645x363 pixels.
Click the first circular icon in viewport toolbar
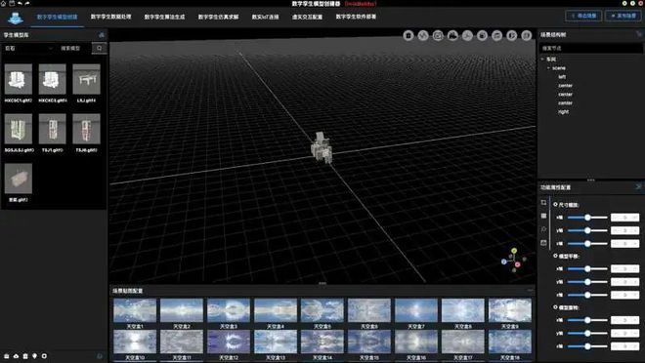(x=408, y=36)
